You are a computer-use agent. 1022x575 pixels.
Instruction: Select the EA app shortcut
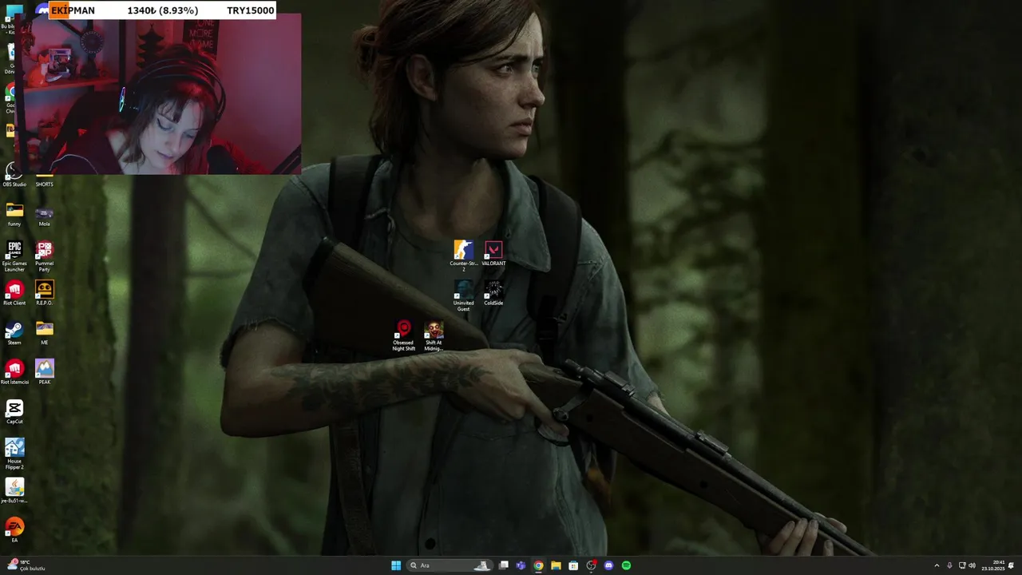pyautogui.click(x=14, y=530)
